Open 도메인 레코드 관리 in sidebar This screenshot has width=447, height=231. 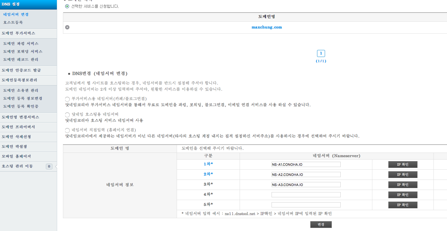click(x=21, y=59)
